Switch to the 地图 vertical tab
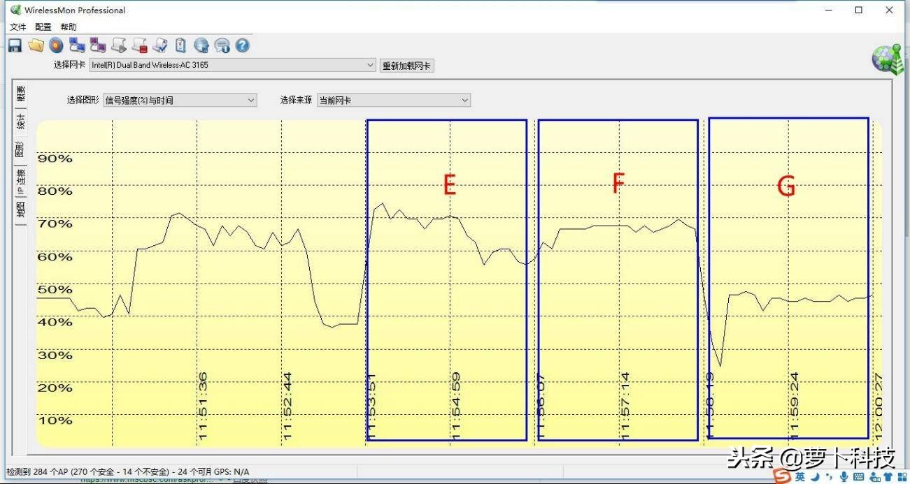Screen dimensions: 910x484 point(20,210)
